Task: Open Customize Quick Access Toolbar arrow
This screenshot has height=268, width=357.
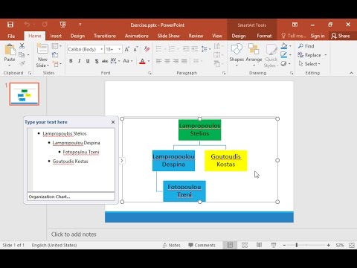Action: (x=80, y=25)
